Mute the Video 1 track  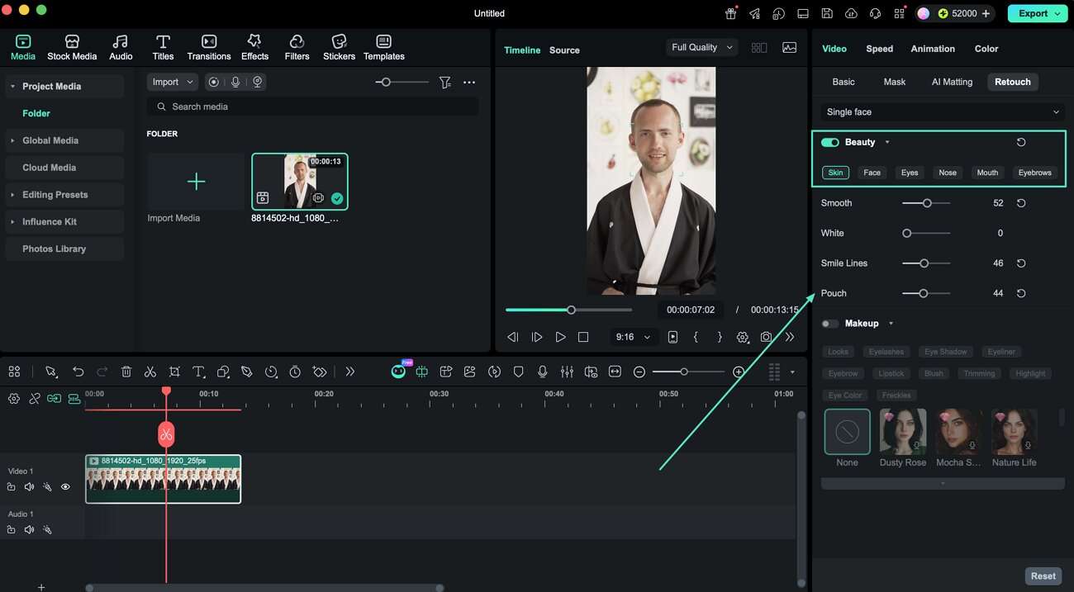(x=29, y=487)
